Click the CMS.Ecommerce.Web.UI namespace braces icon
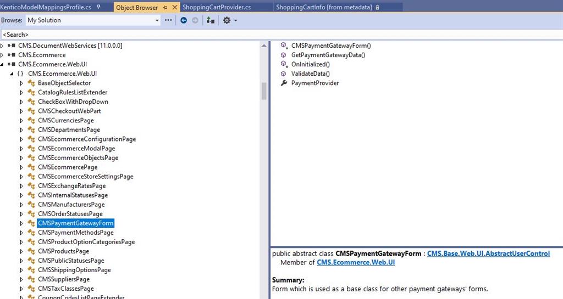Image resolution: width=563 pixels, height=299 pixels. point(20,74)
